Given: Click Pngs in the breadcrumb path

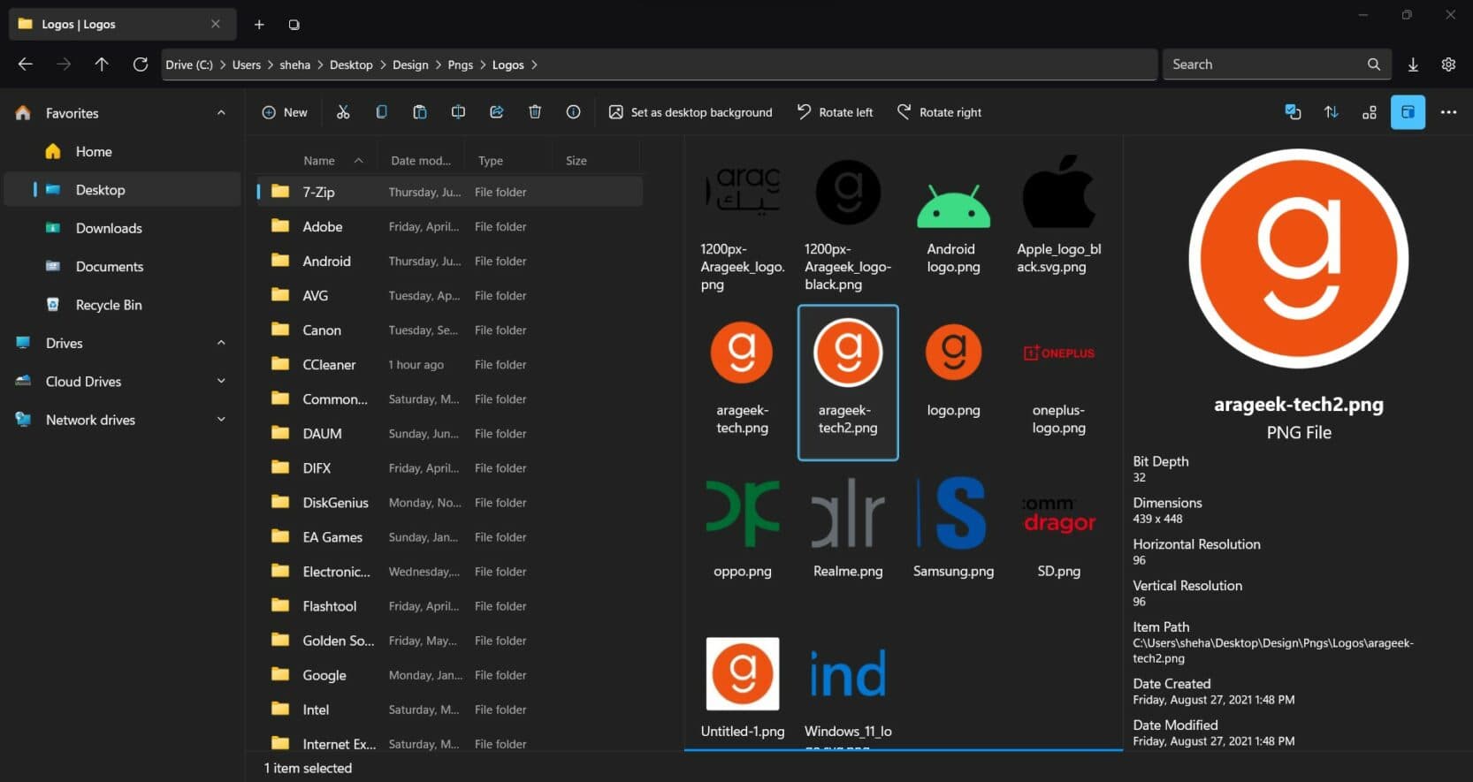Looking at the screenshot, I should pos(460,65).
